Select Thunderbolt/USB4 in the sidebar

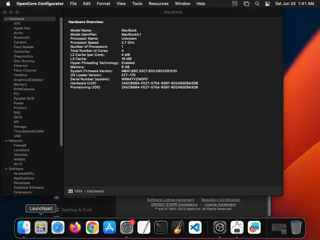29,132
